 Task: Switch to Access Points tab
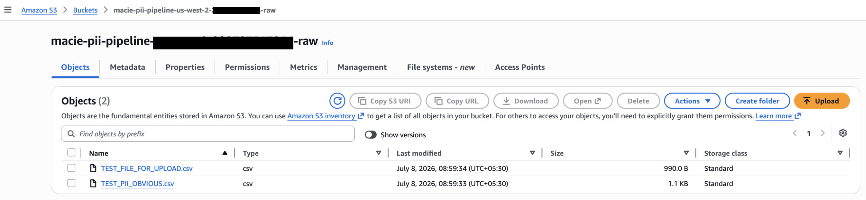520,67
